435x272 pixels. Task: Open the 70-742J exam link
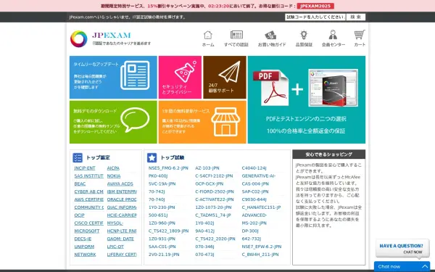click(157, 191)
